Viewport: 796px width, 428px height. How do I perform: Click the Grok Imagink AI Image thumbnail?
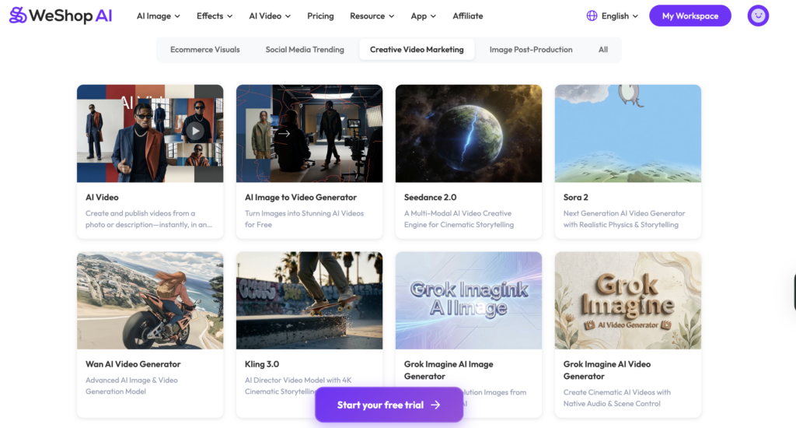click(x=469, y=300)
